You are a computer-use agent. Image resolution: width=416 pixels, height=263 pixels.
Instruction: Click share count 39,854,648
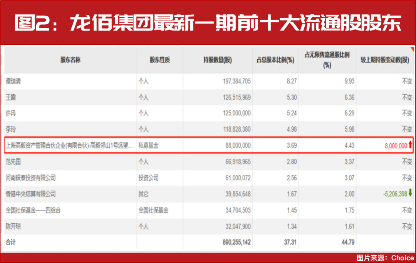pos(238,194)
